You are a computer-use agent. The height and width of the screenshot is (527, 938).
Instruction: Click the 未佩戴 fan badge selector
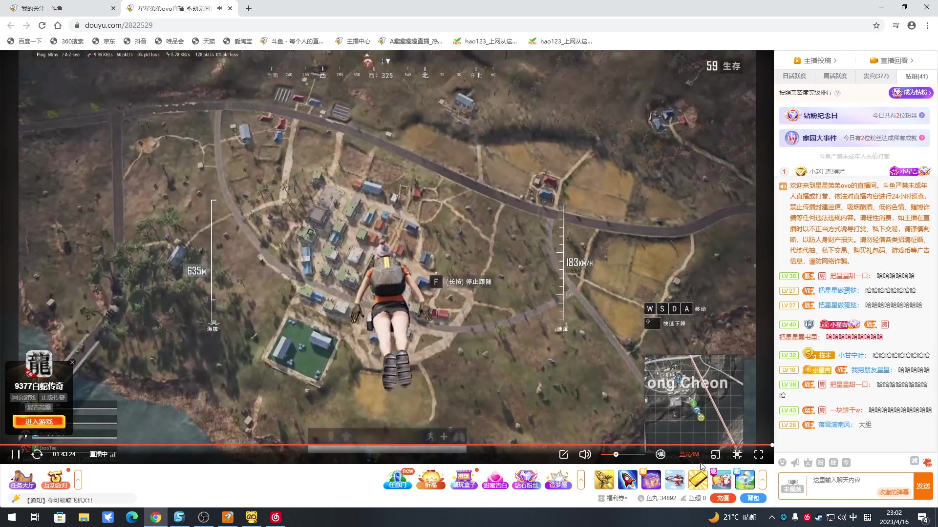(x=792, y=486)
